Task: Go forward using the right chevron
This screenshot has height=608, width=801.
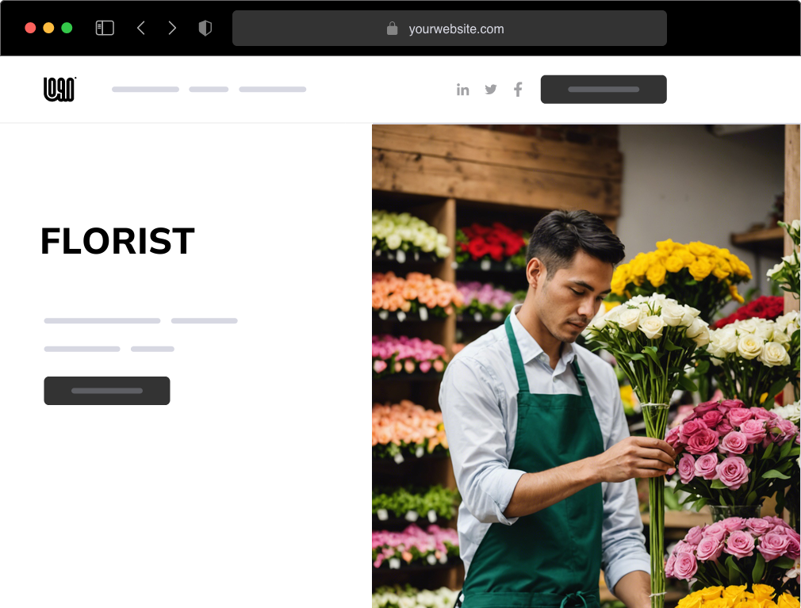Action: [172, 29]
